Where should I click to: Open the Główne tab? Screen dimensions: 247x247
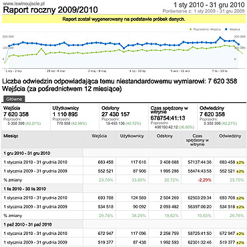coord(14,99)
